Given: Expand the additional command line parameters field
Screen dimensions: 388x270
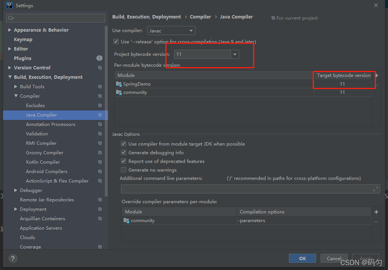Looking at the screenshot, I should [375, 189].
